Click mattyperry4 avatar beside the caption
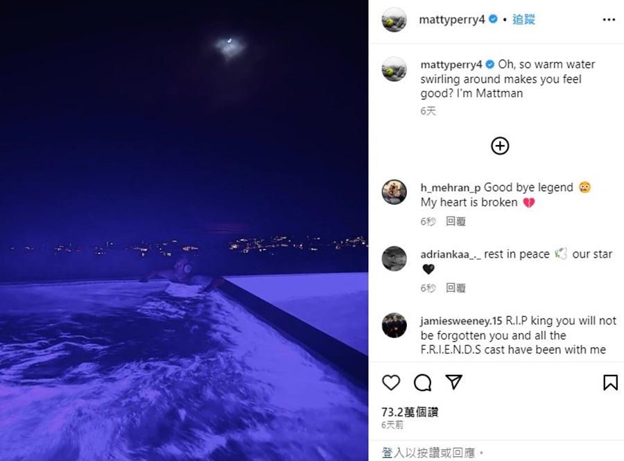Viewport: 624px width, 461px height. pos(394,69)
